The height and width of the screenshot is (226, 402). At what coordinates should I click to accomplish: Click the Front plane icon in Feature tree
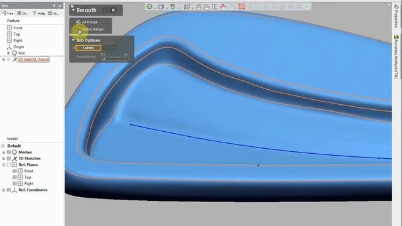tap(9, 28)
